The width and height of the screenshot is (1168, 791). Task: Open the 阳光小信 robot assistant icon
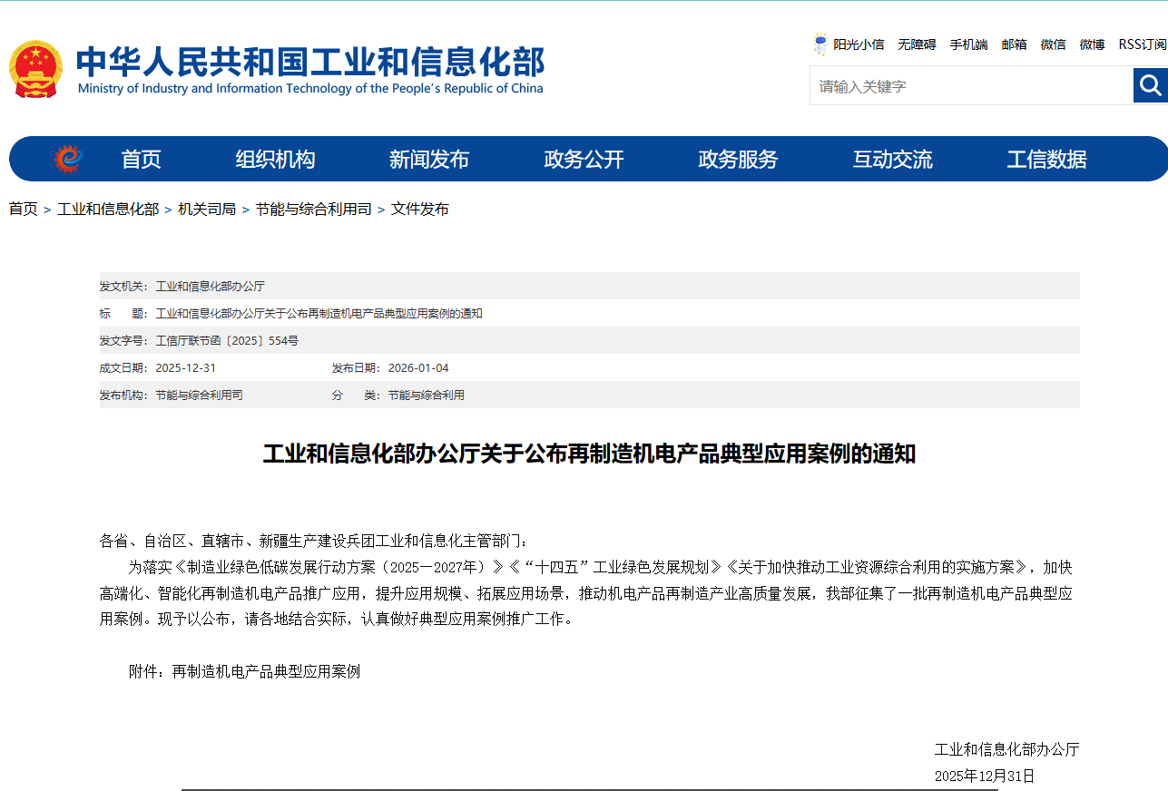(820, 44)
